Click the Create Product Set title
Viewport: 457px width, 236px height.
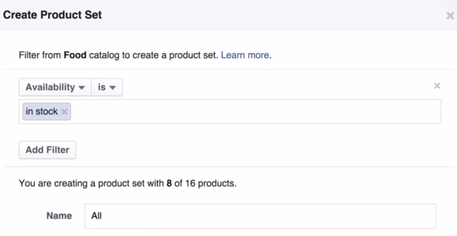[53, 15]
